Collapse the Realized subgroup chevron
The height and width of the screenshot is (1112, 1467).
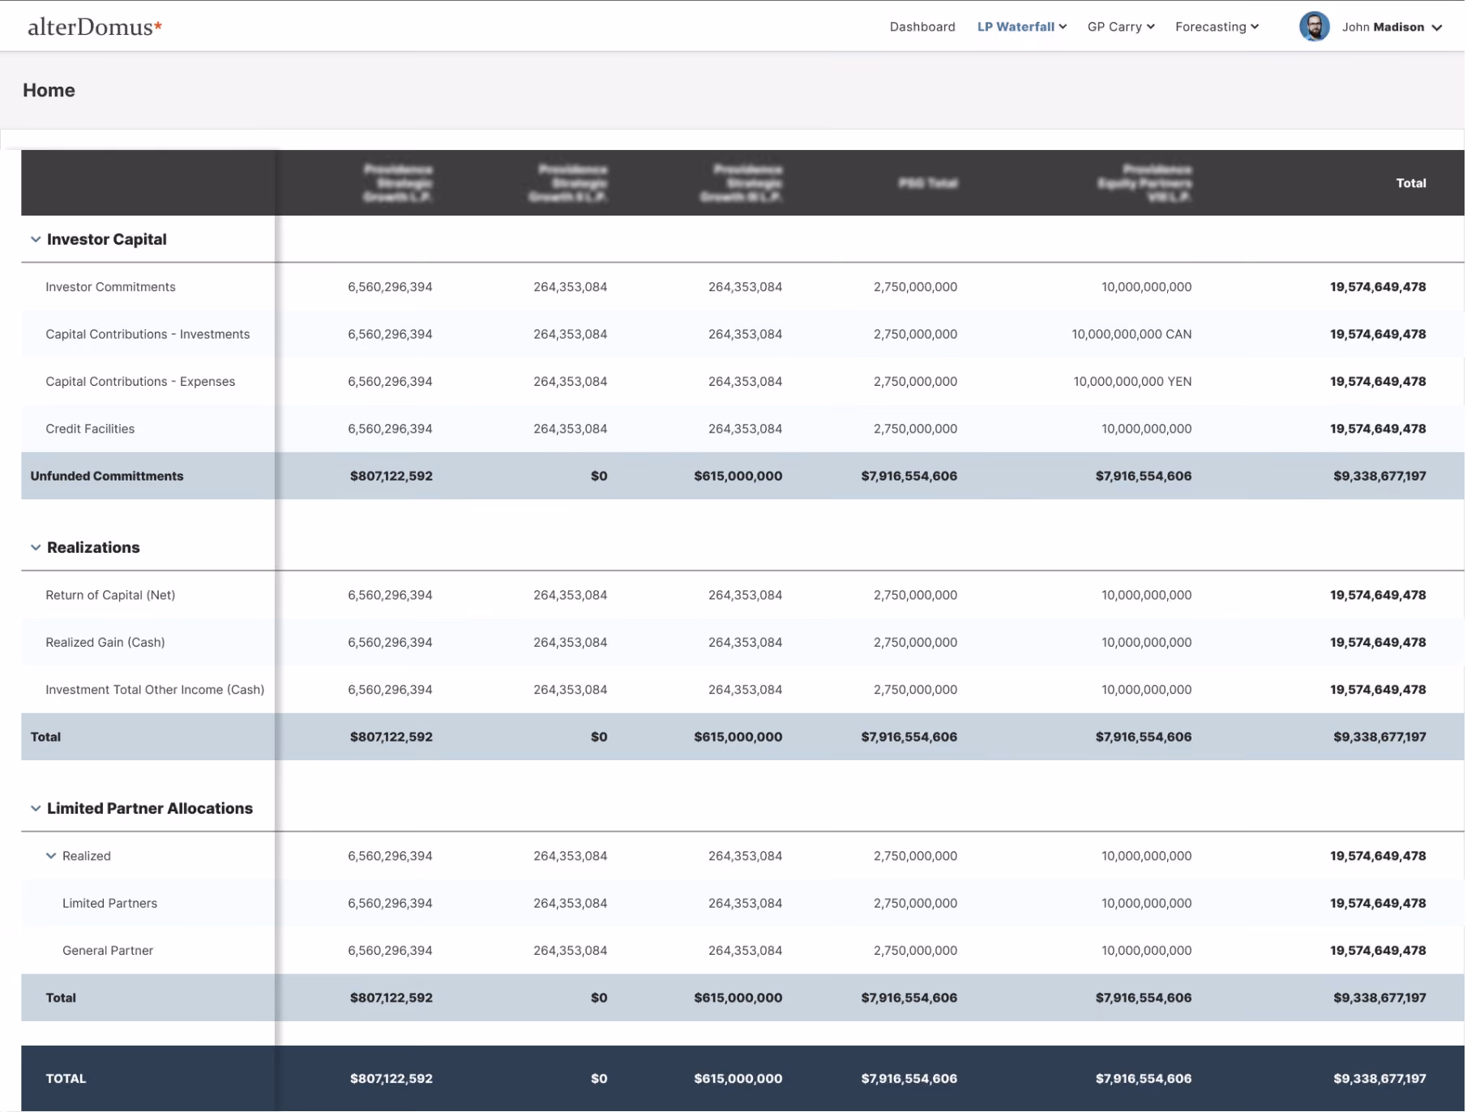[x=51, y=858]
